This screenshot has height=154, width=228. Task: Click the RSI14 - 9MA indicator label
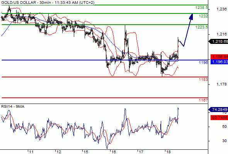tap(13, 107)
